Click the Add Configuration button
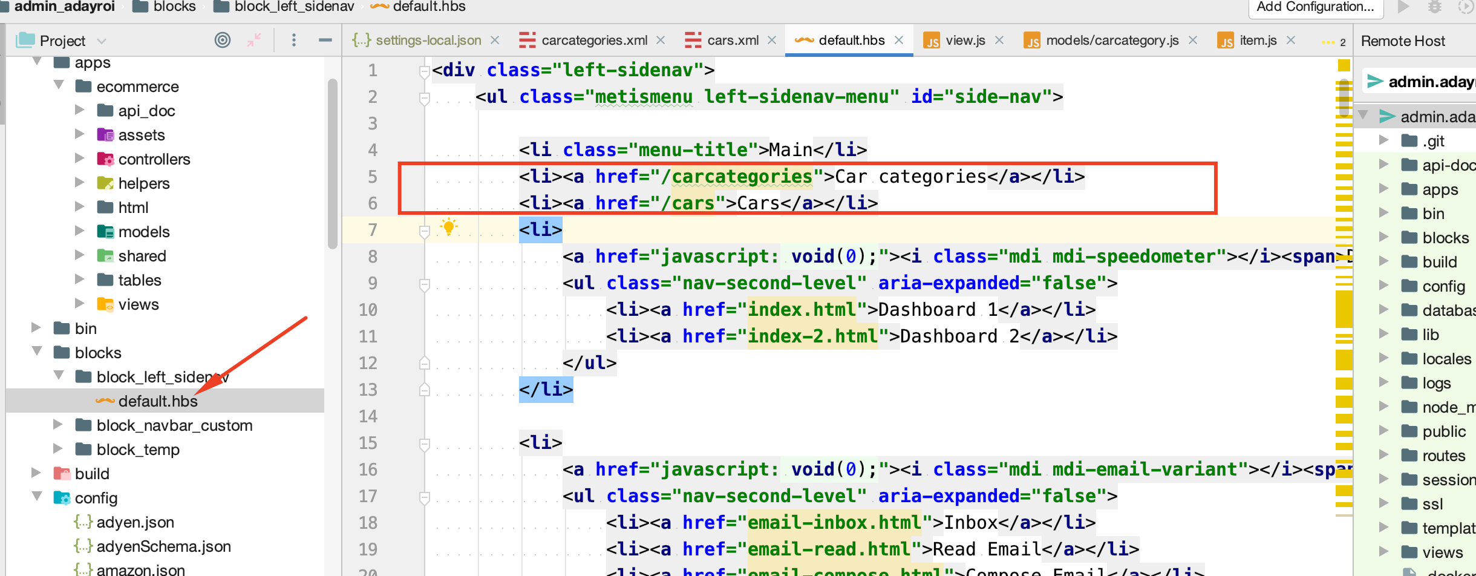This screenshot has width=1476, height=576. tap(1315, 7)
